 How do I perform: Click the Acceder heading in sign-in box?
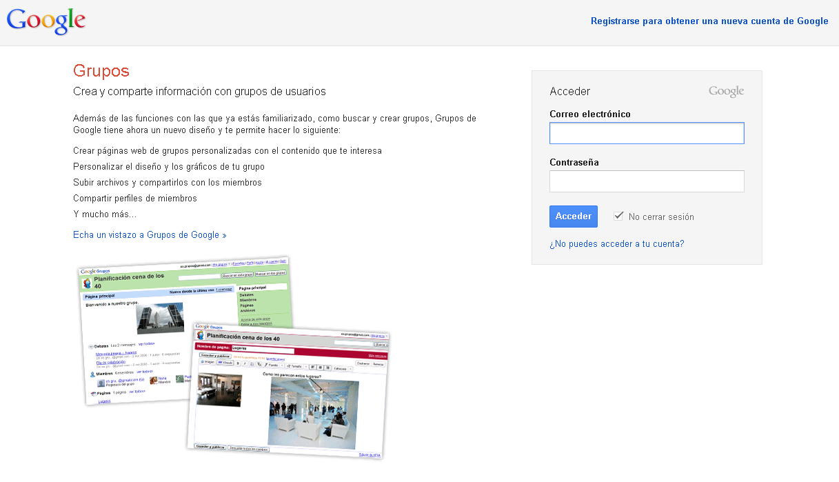click(570, 91)
